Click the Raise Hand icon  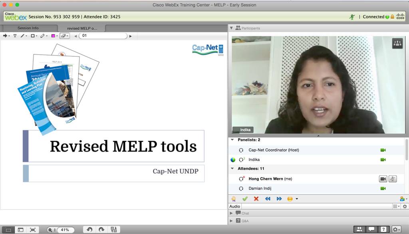(233, 199)
